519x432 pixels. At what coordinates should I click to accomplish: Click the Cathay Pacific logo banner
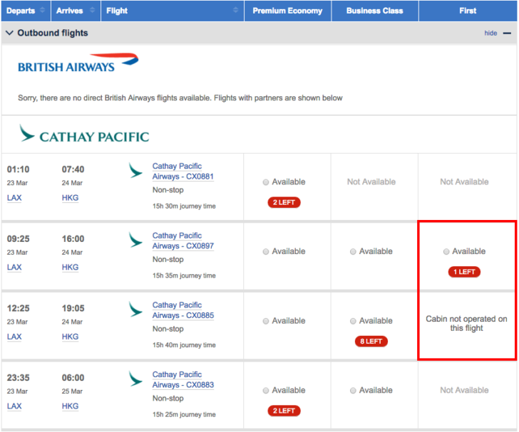point(84,134)
